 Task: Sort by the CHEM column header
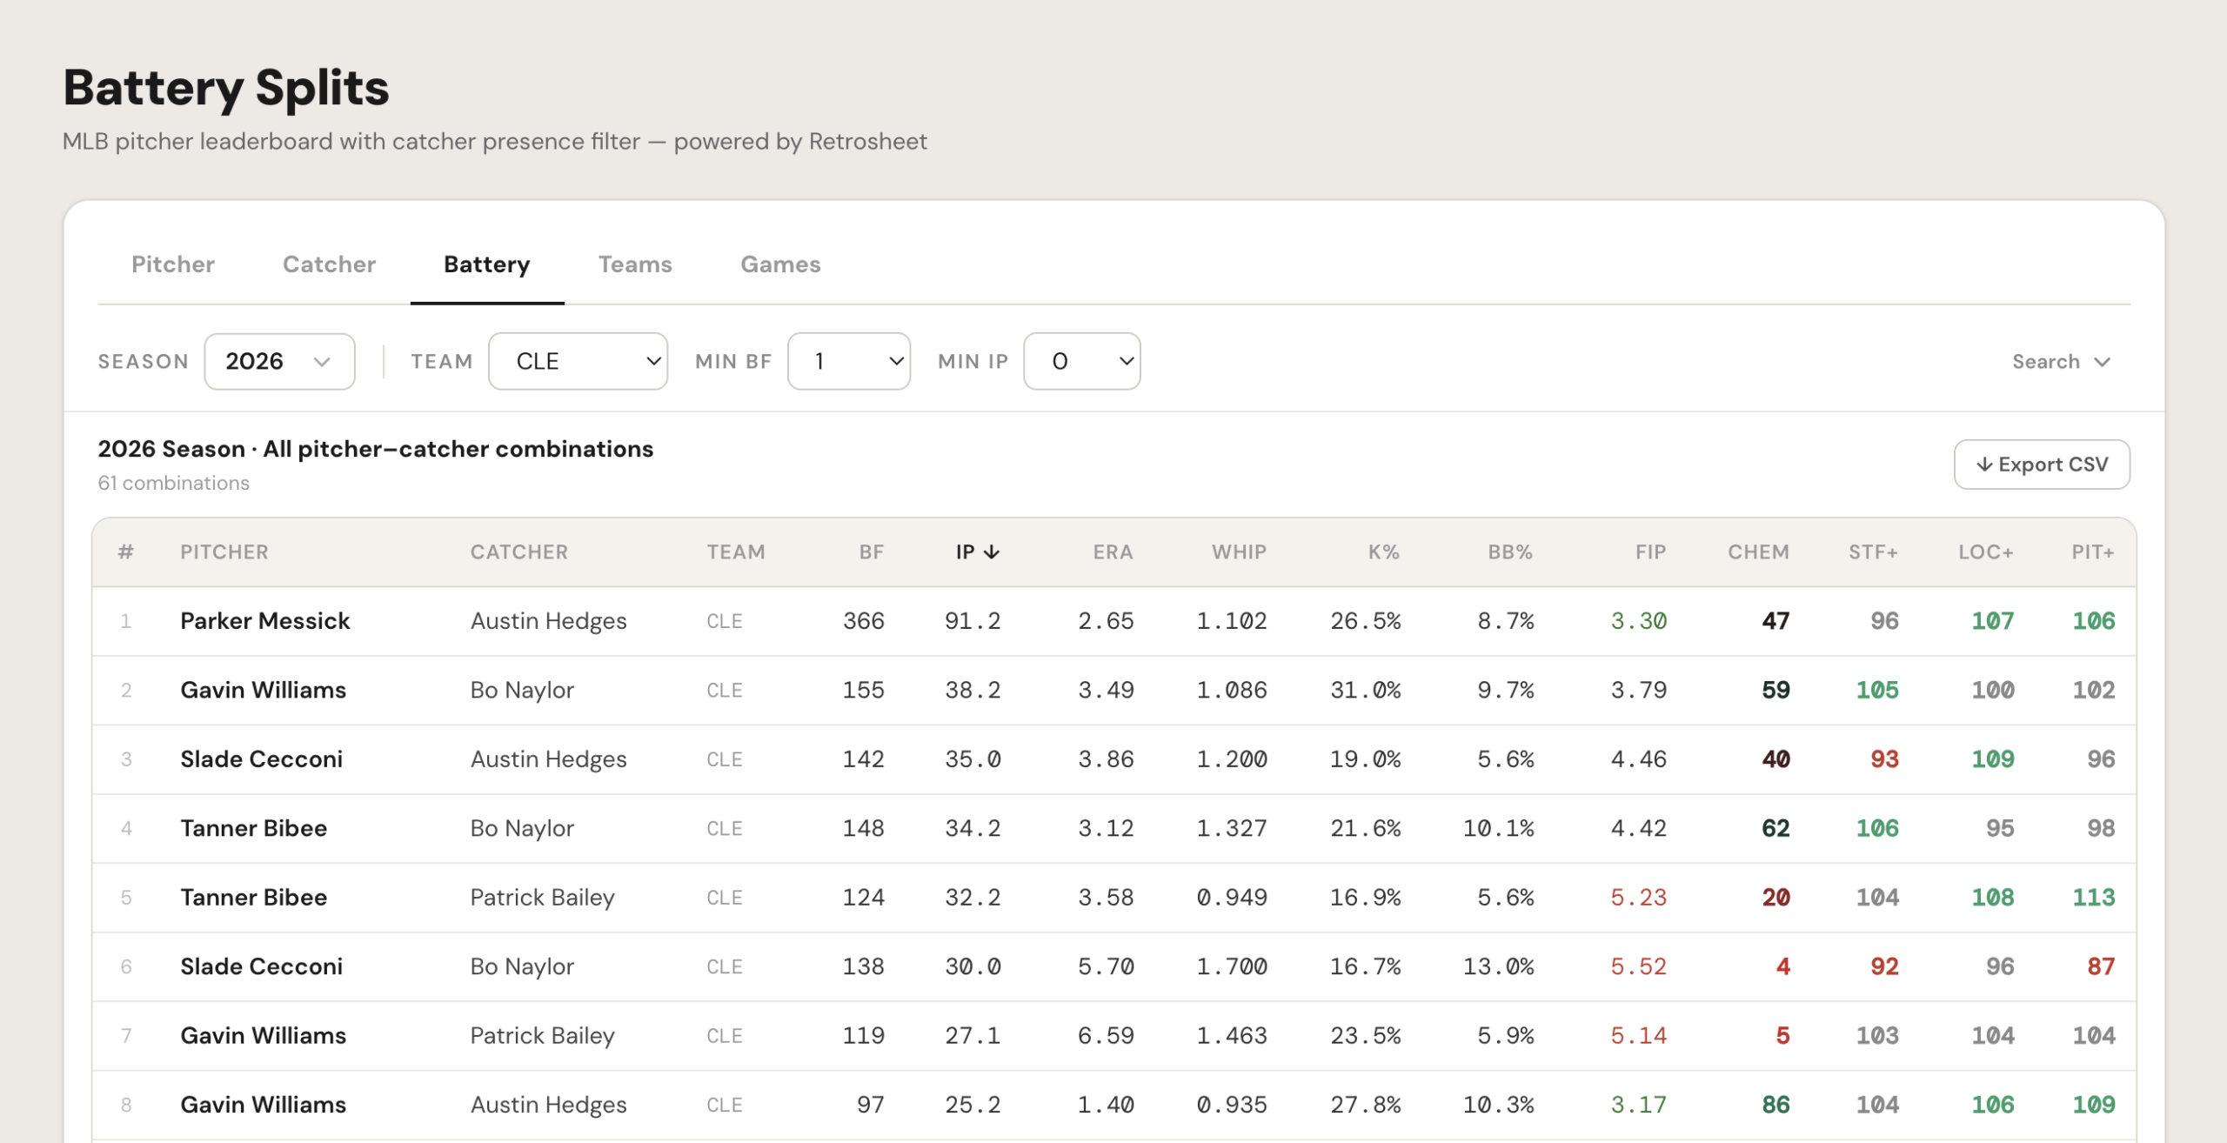click(1758, 552)
